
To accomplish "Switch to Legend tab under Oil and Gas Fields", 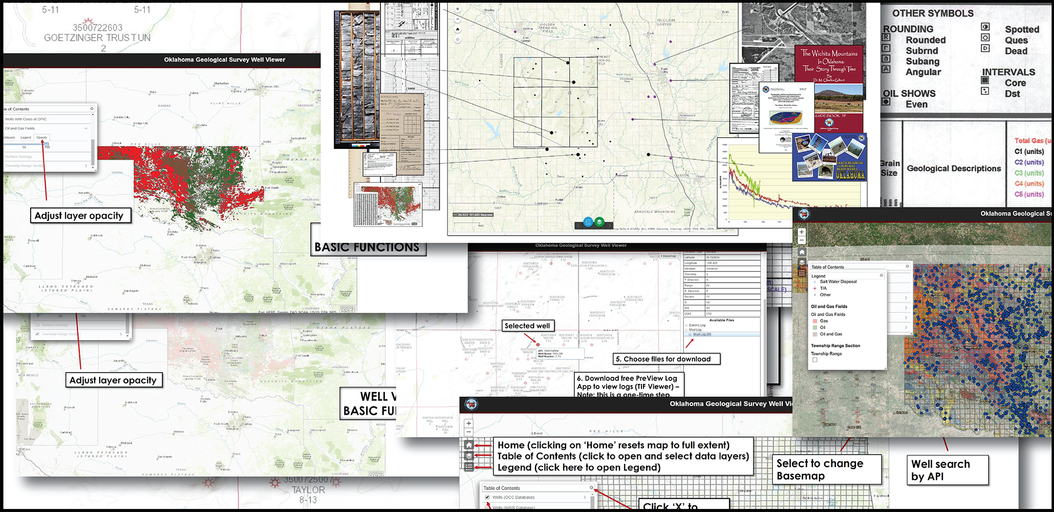I will 26,138.
